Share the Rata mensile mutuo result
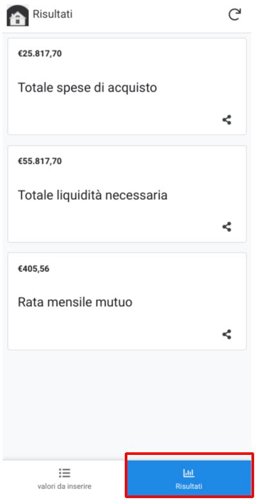This screenshot has height=500, width=256. pyautogui.click(x=226, y=334)
